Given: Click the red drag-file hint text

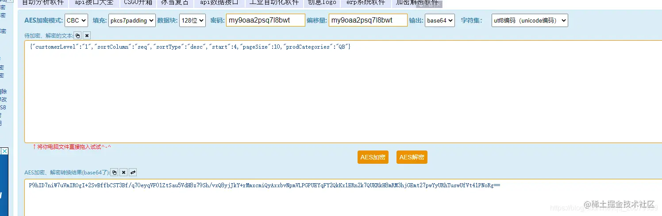Looking at the screenshot, I should click(72, 147).
